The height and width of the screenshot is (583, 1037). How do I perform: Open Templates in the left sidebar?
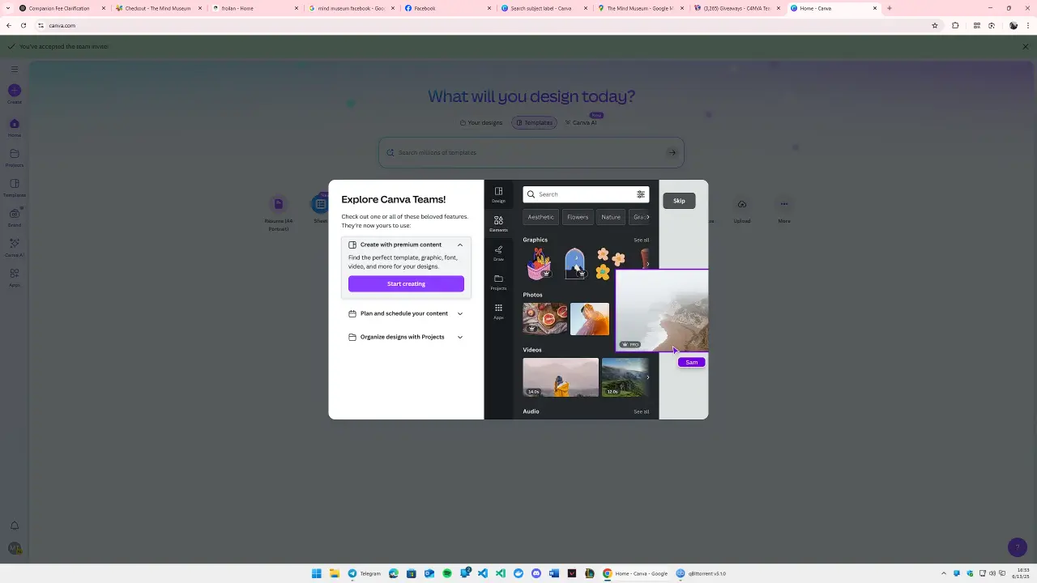15,187
